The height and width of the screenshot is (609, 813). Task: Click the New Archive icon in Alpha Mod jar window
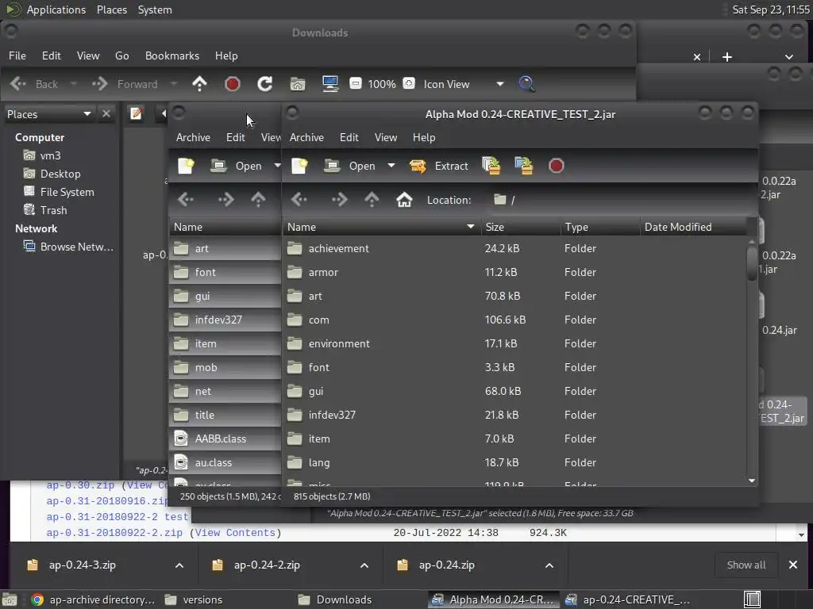point(299,166)
